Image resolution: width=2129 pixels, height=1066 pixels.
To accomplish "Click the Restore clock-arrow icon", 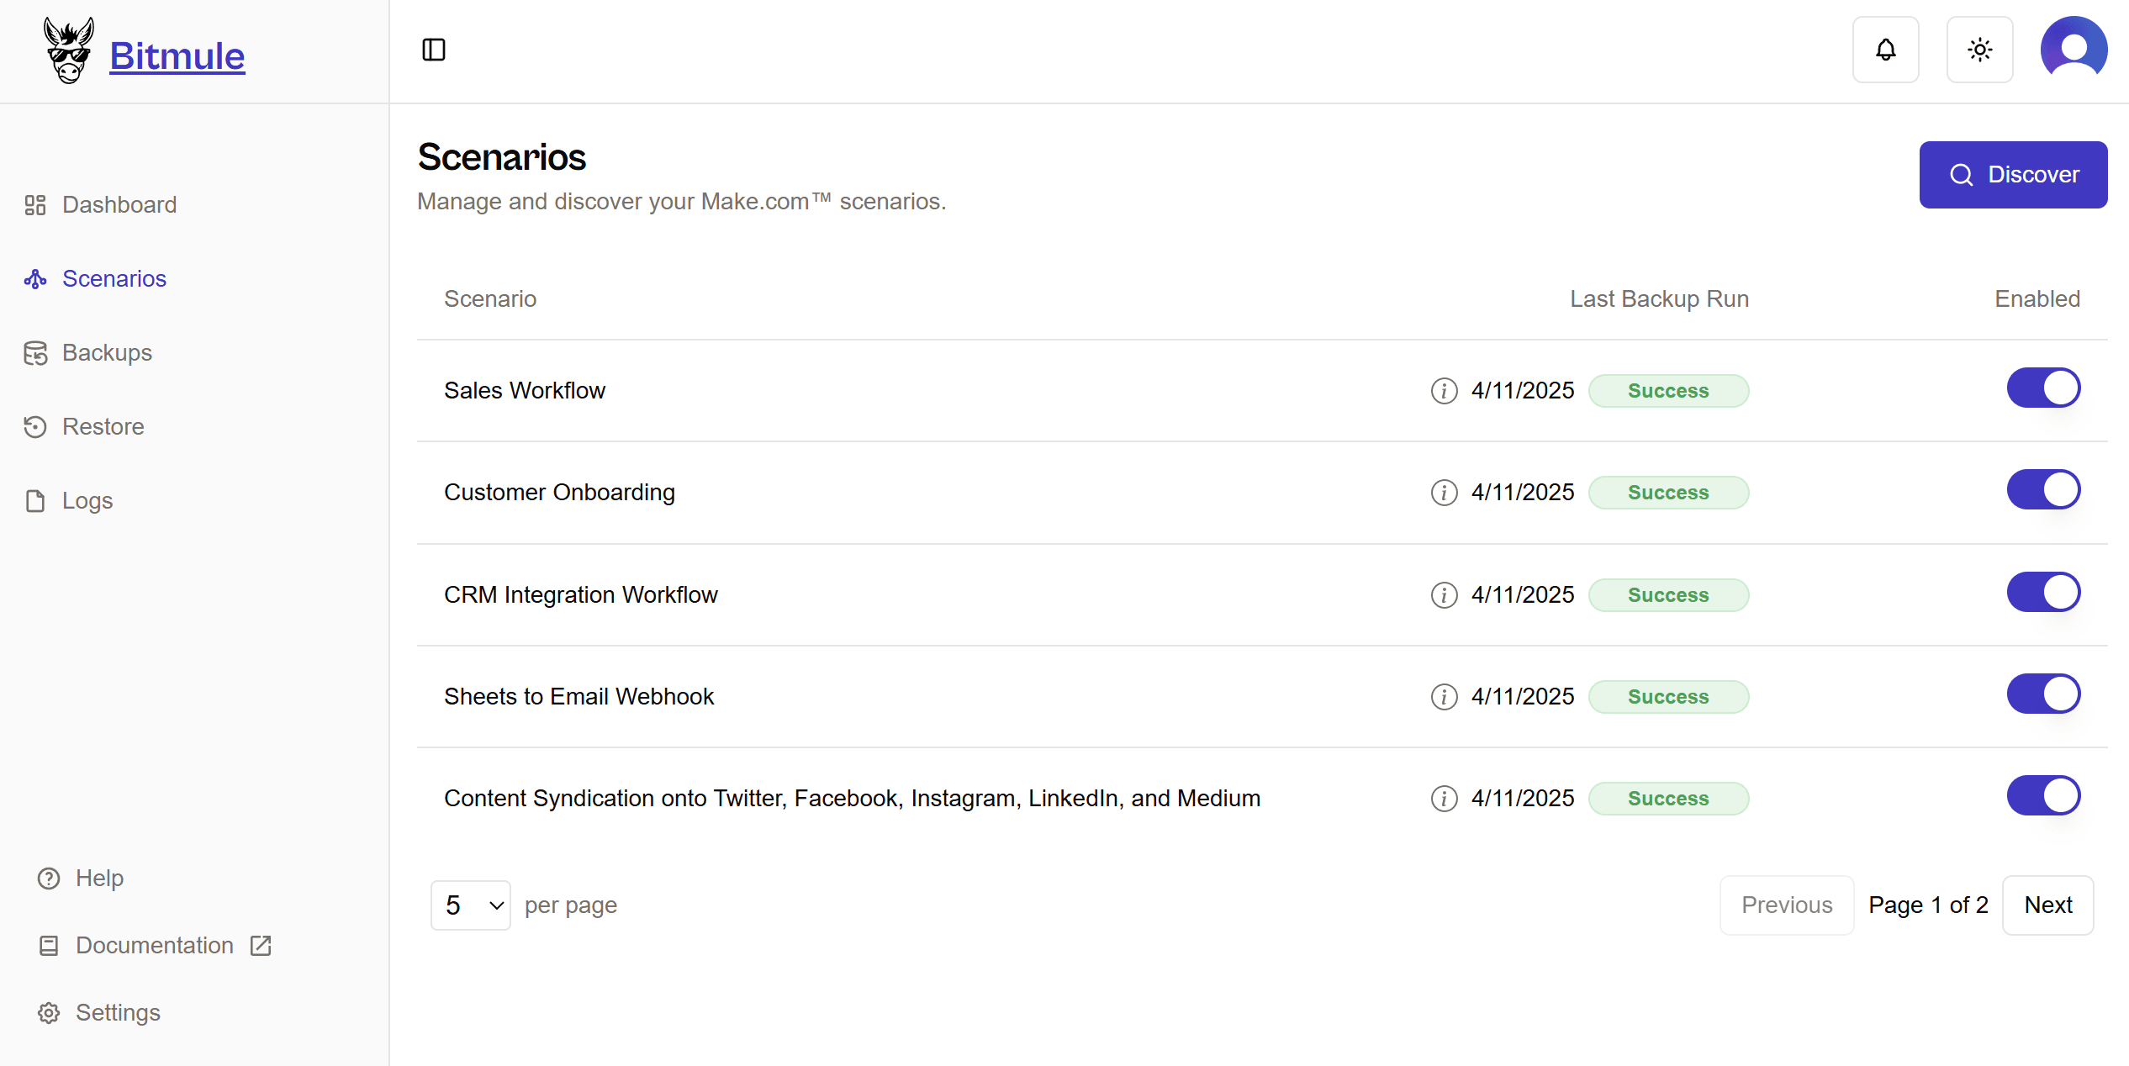I will pyautogui.click(x=35, y=427).
